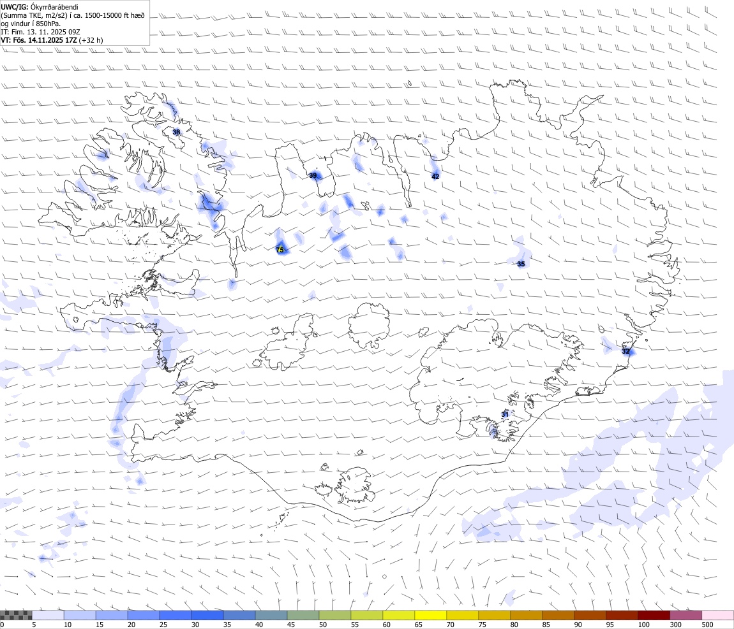The width and height of the screenshot is (734, 629).
Task: Click the map value label 38
Action: pos(176,133)
